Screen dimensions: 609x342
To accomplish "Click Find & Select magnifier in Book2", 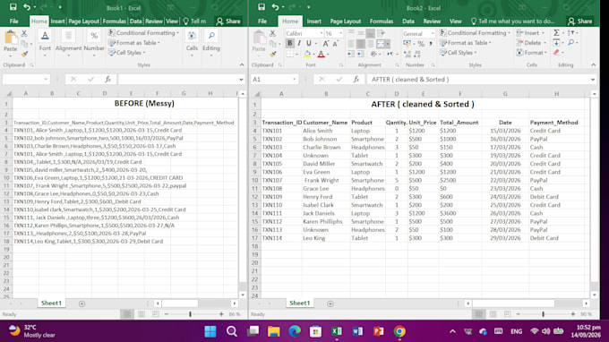I will click(571, 43).
